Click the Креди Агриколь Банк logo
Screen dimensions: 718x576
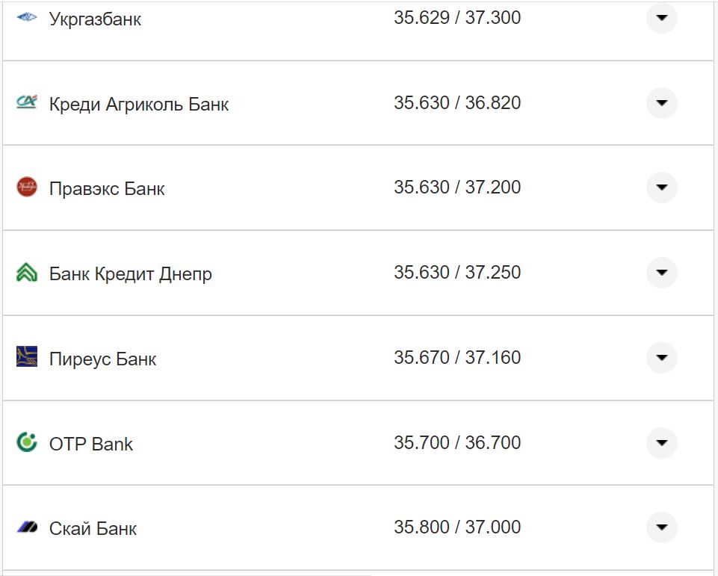pyautogui.click(x=27, y=102)
